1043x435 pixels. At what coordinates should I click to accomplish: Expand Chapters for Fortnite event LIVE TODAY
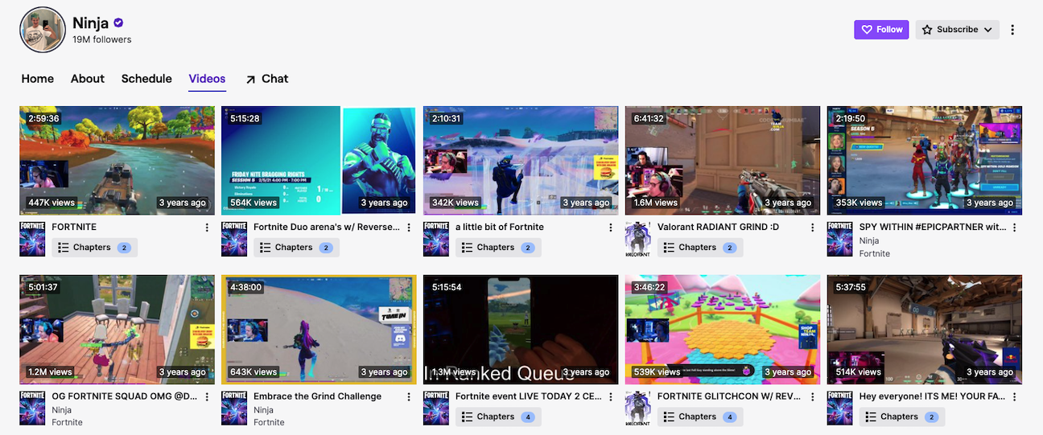point(499,417)
